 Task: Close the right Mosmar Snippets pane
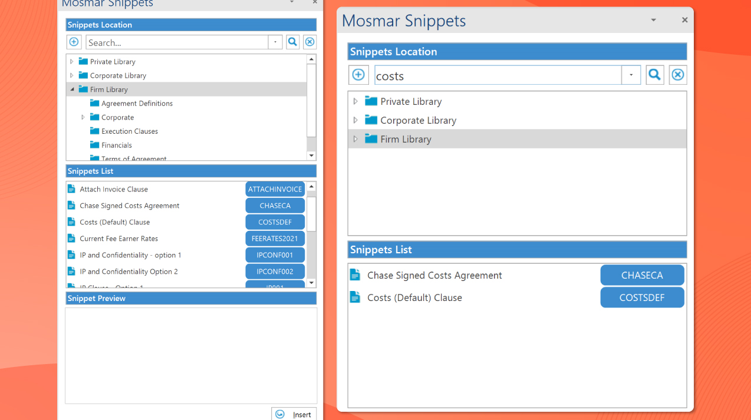click(684, 20)
